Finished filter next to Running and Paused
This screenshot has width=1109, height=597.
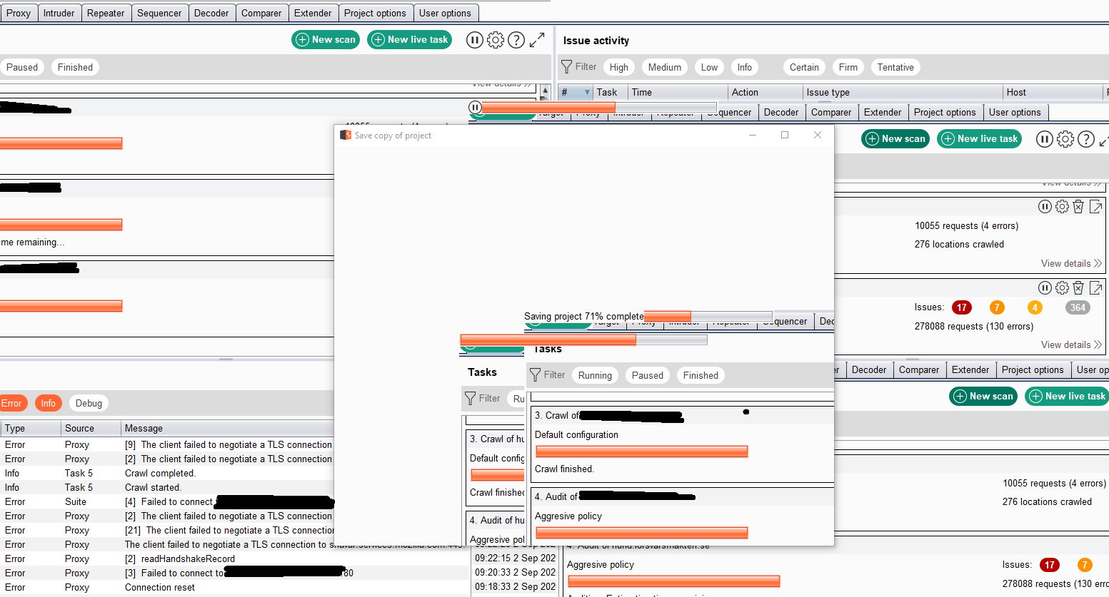(x=701, y=375)
